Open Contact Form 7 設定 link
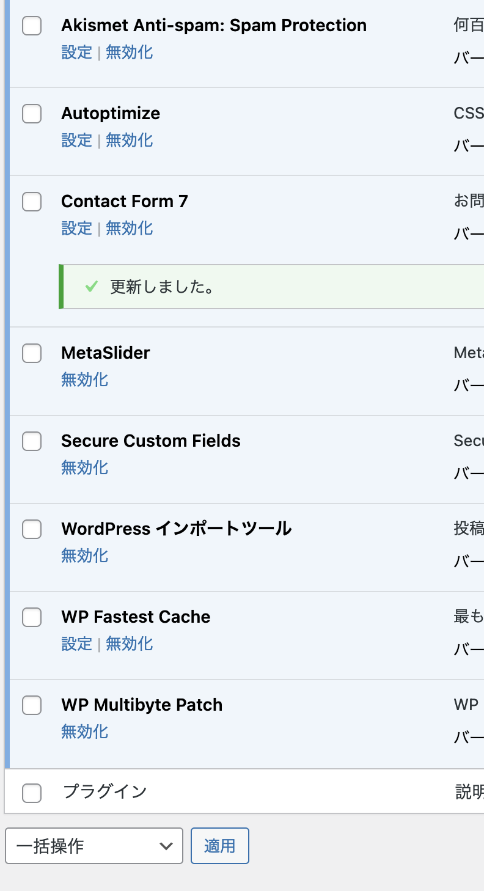The height and width of the screenshot is (891, 484). click(x=76, y=229)
